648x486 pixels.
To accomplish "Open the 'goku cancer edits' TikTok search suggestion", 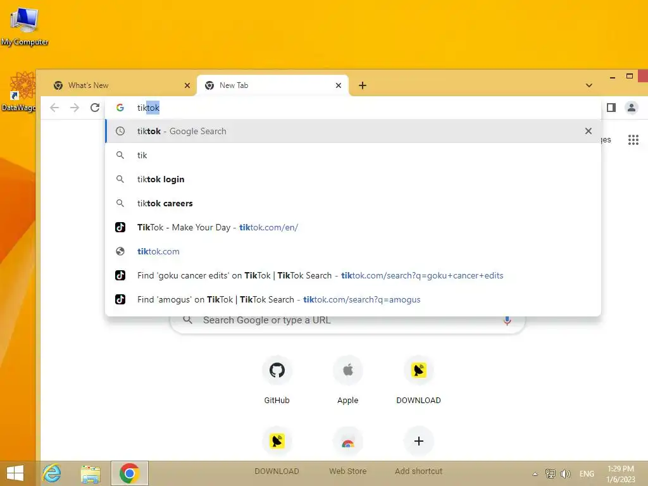I will tap(353, 275).
